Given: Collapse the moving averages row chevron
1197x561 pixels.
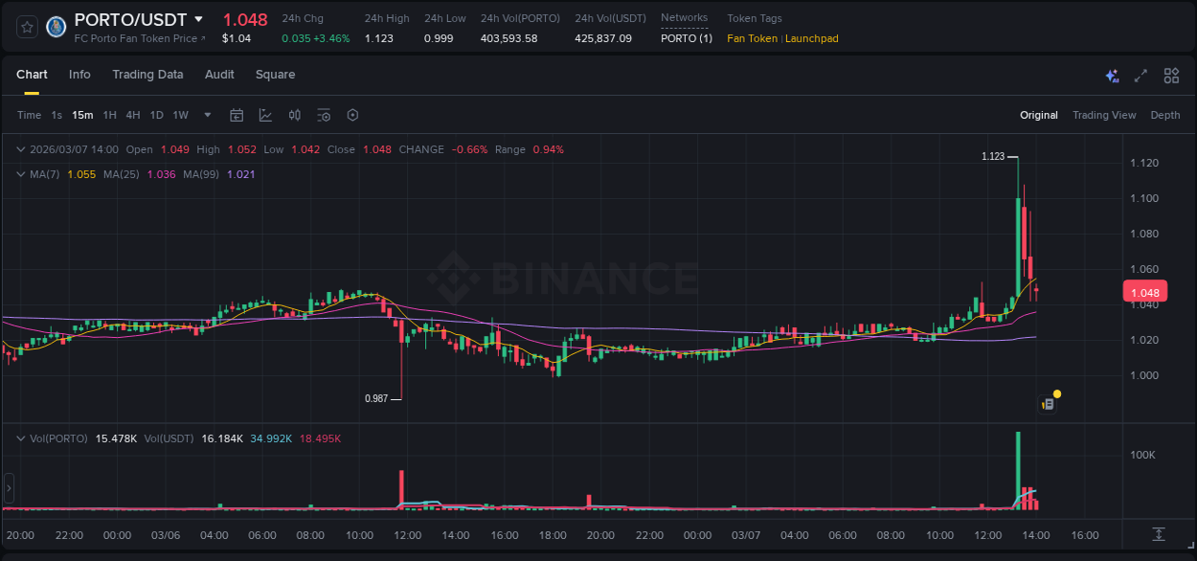Looking at the screenshot, I should pos(20,174).
